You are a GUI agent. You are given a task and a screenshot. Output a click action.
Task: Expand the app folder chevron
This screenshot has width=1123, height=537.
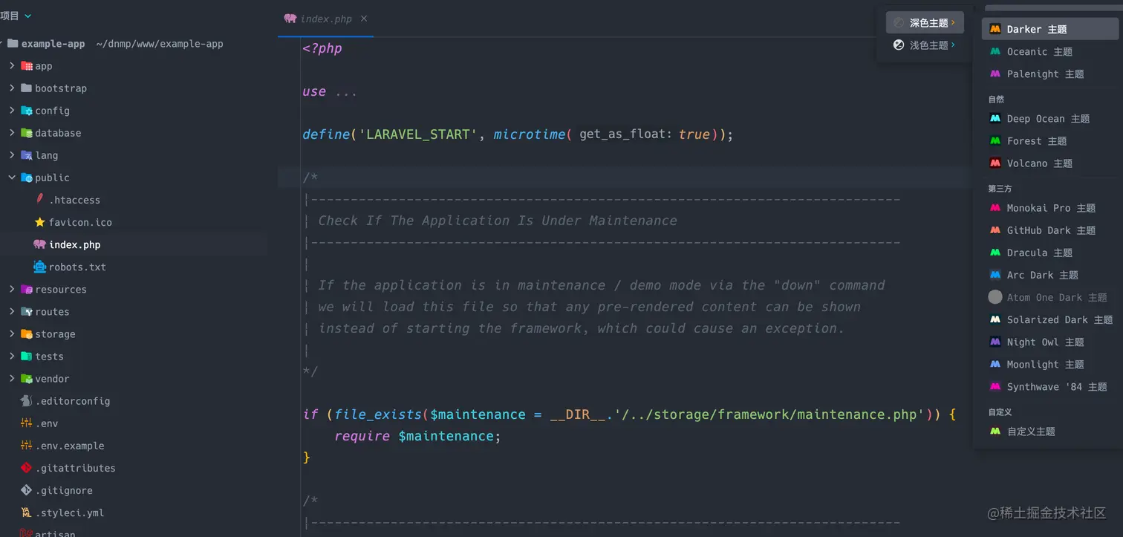click(12, 66)
